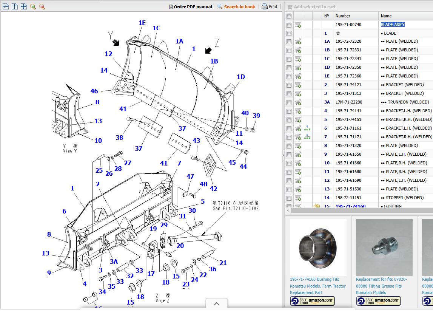Click the fit-to-height icon
433x311 pixels.
tap(15, 7)
